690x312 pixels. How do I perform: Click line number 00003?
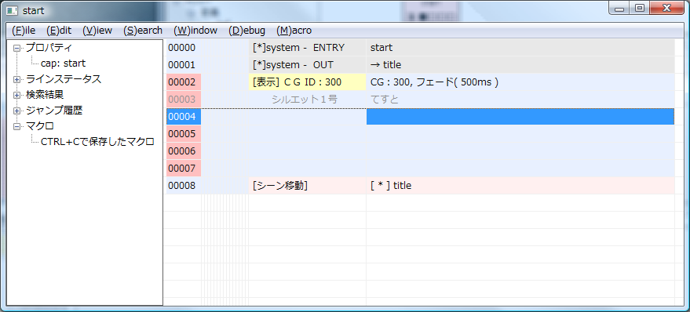pos(184,100)
